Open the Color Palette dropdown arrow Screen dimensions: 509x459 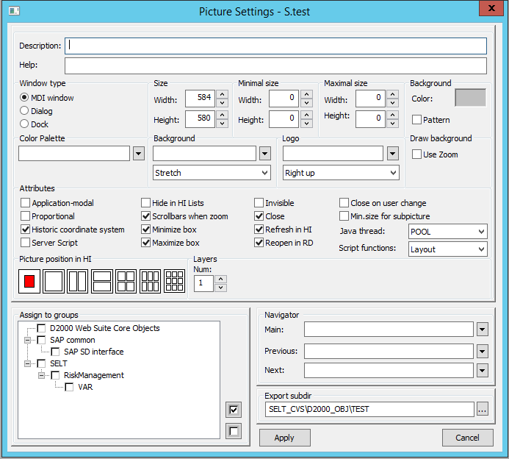(139, 153)
